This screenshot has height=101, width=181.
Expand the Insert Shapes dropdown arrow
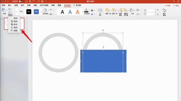pos(7,10)
